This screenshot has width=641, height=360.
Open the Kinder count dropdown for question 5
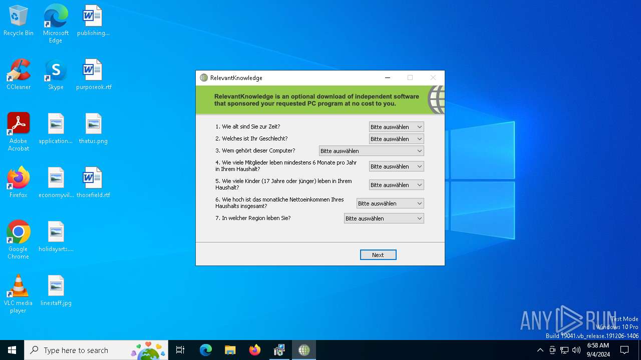pyautogui.click(x=396, y=185)
